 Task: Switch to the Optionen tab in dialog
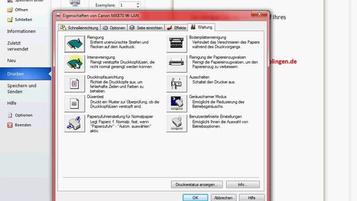(x=114, y=28)
